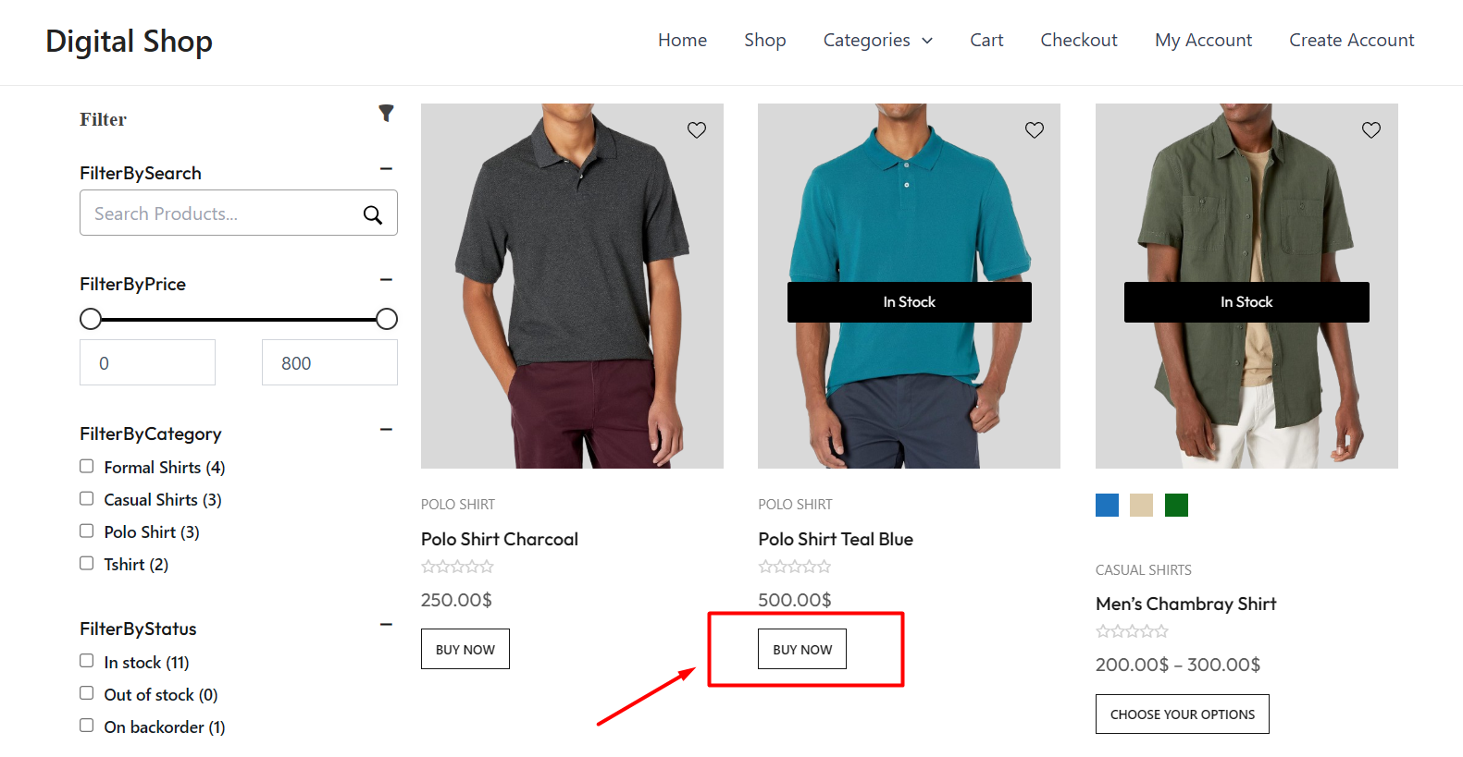1463x757 pixels.
Task: Check the In stock status filter
Action: [x=86, y=660]
